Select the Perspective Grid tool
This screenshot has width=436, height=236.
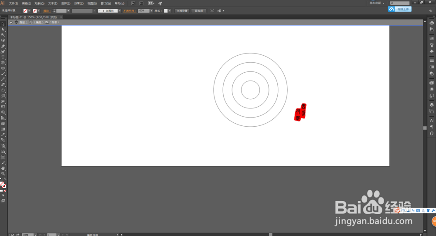[x=3, y=118]
